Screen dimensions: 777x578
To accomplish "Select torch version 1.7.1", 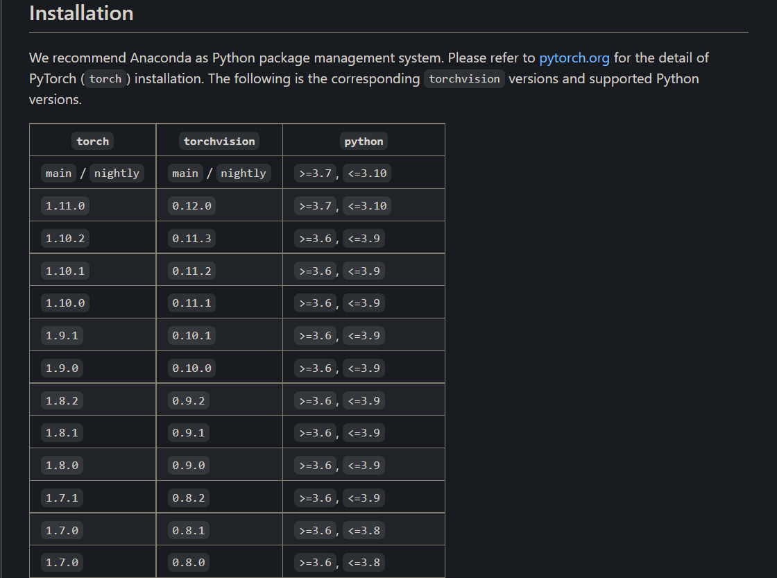I will coord(62,498).
